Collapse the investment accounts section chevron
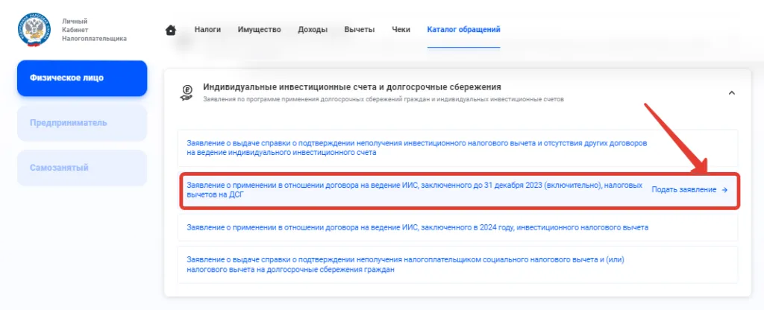This screenshot has width=764, height=310. 731,92
